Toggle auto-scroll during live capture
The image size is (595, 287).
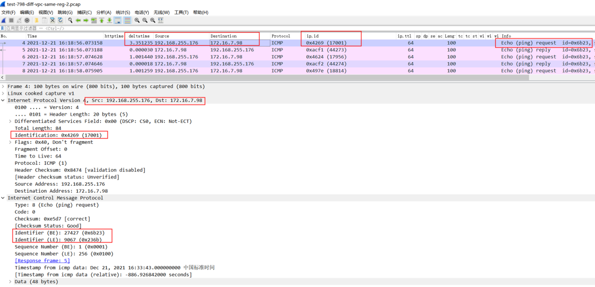tap(118, 20)
